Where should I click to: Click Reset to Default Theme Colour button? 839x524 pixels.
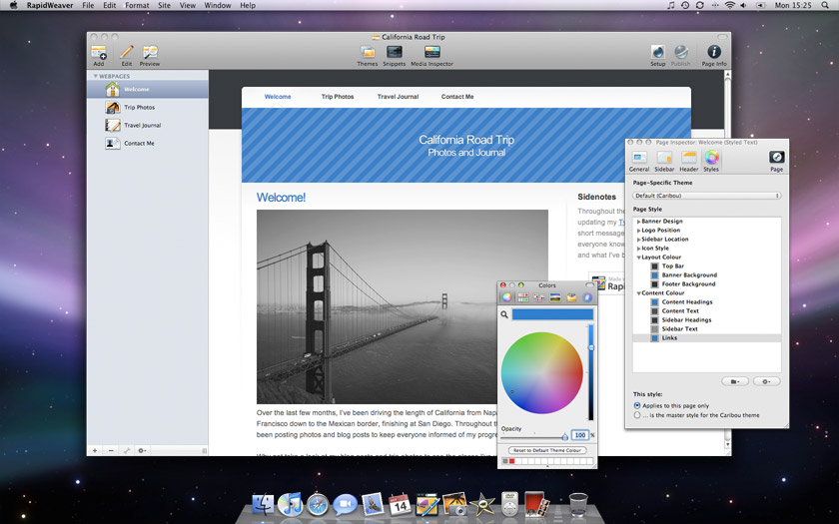pyautogui.click(x=546, y=450)
